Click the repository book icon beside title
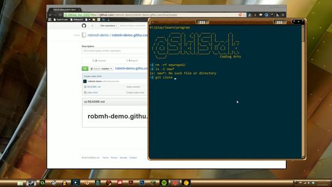The height and width of the screenshot is (187, 332). 84,35
